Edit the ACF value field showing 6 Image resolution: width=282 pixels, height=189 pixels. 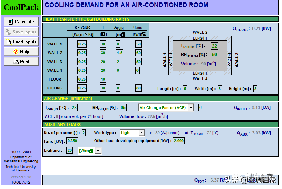[200, 108]
